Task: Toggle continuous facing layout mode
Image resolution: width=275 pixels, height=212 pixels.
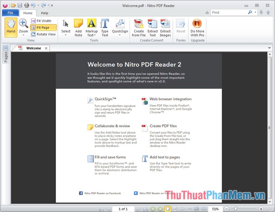Action: click(189, 209)
